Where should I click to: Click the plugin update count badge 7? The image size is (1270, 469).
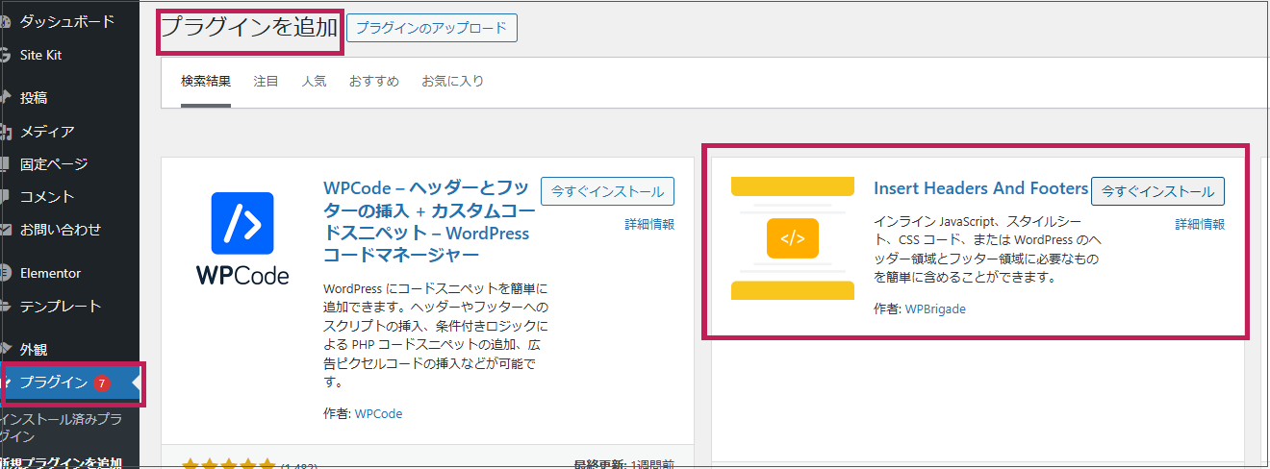tap(102, 383)
